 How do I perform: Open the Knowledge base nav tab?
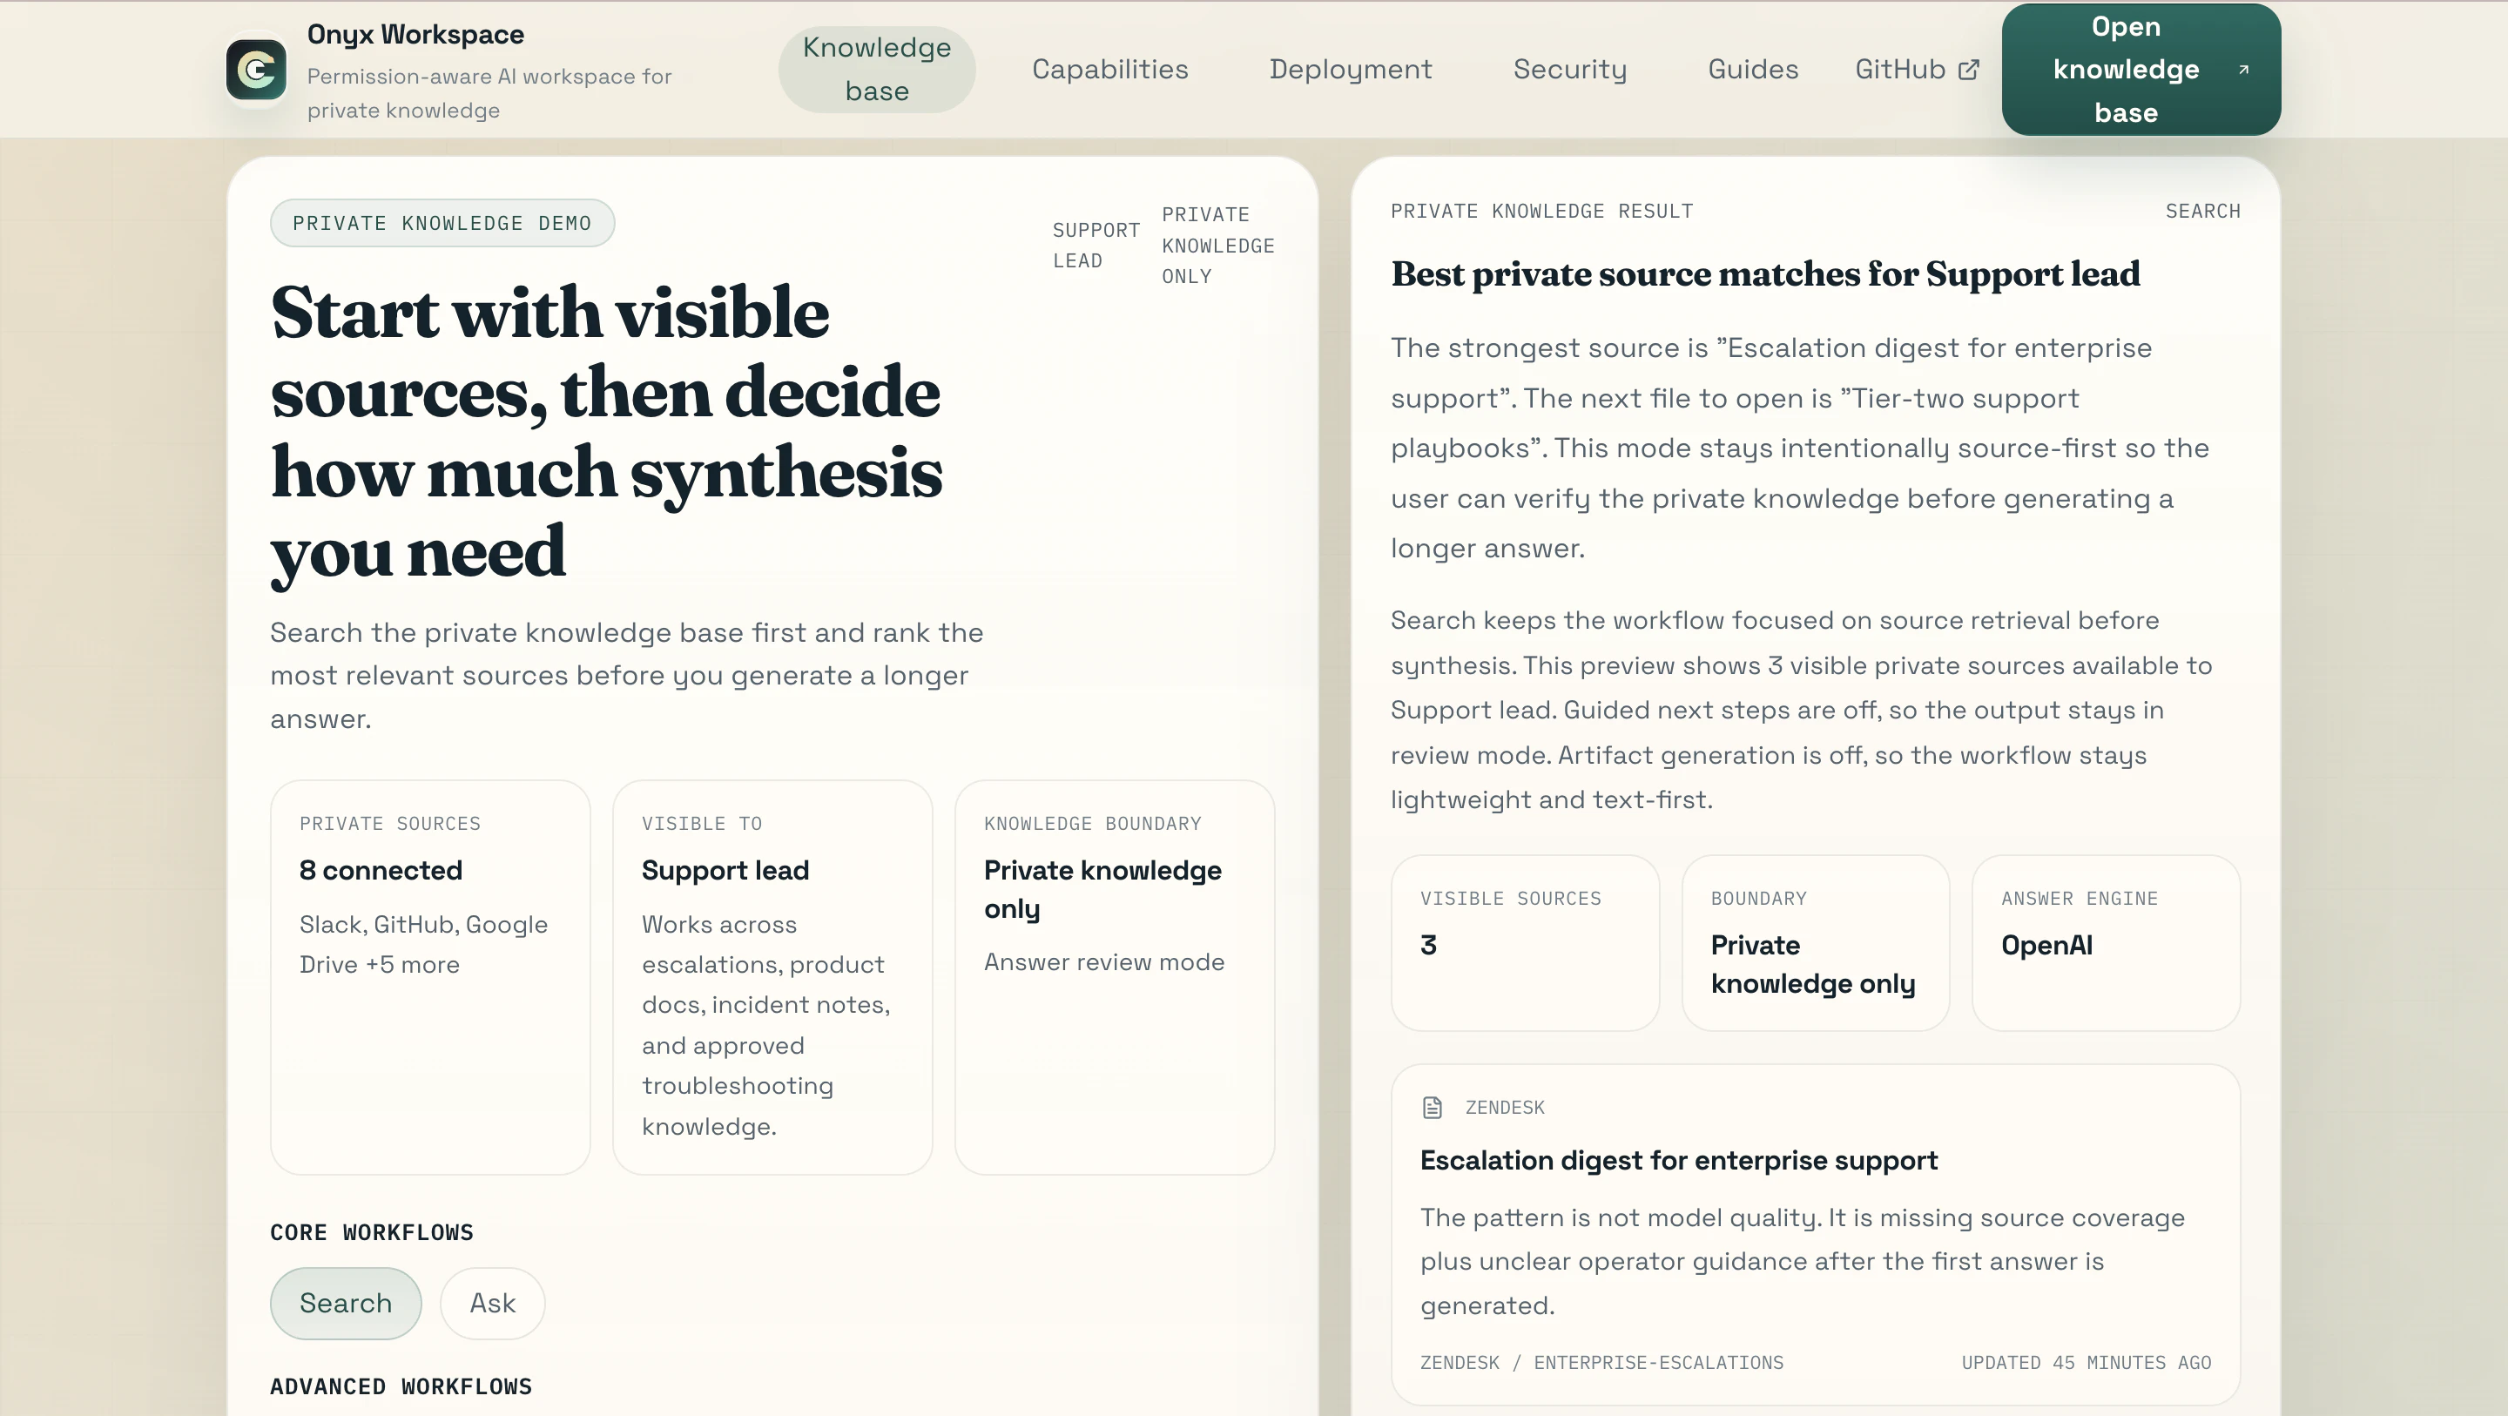point(876,69)
